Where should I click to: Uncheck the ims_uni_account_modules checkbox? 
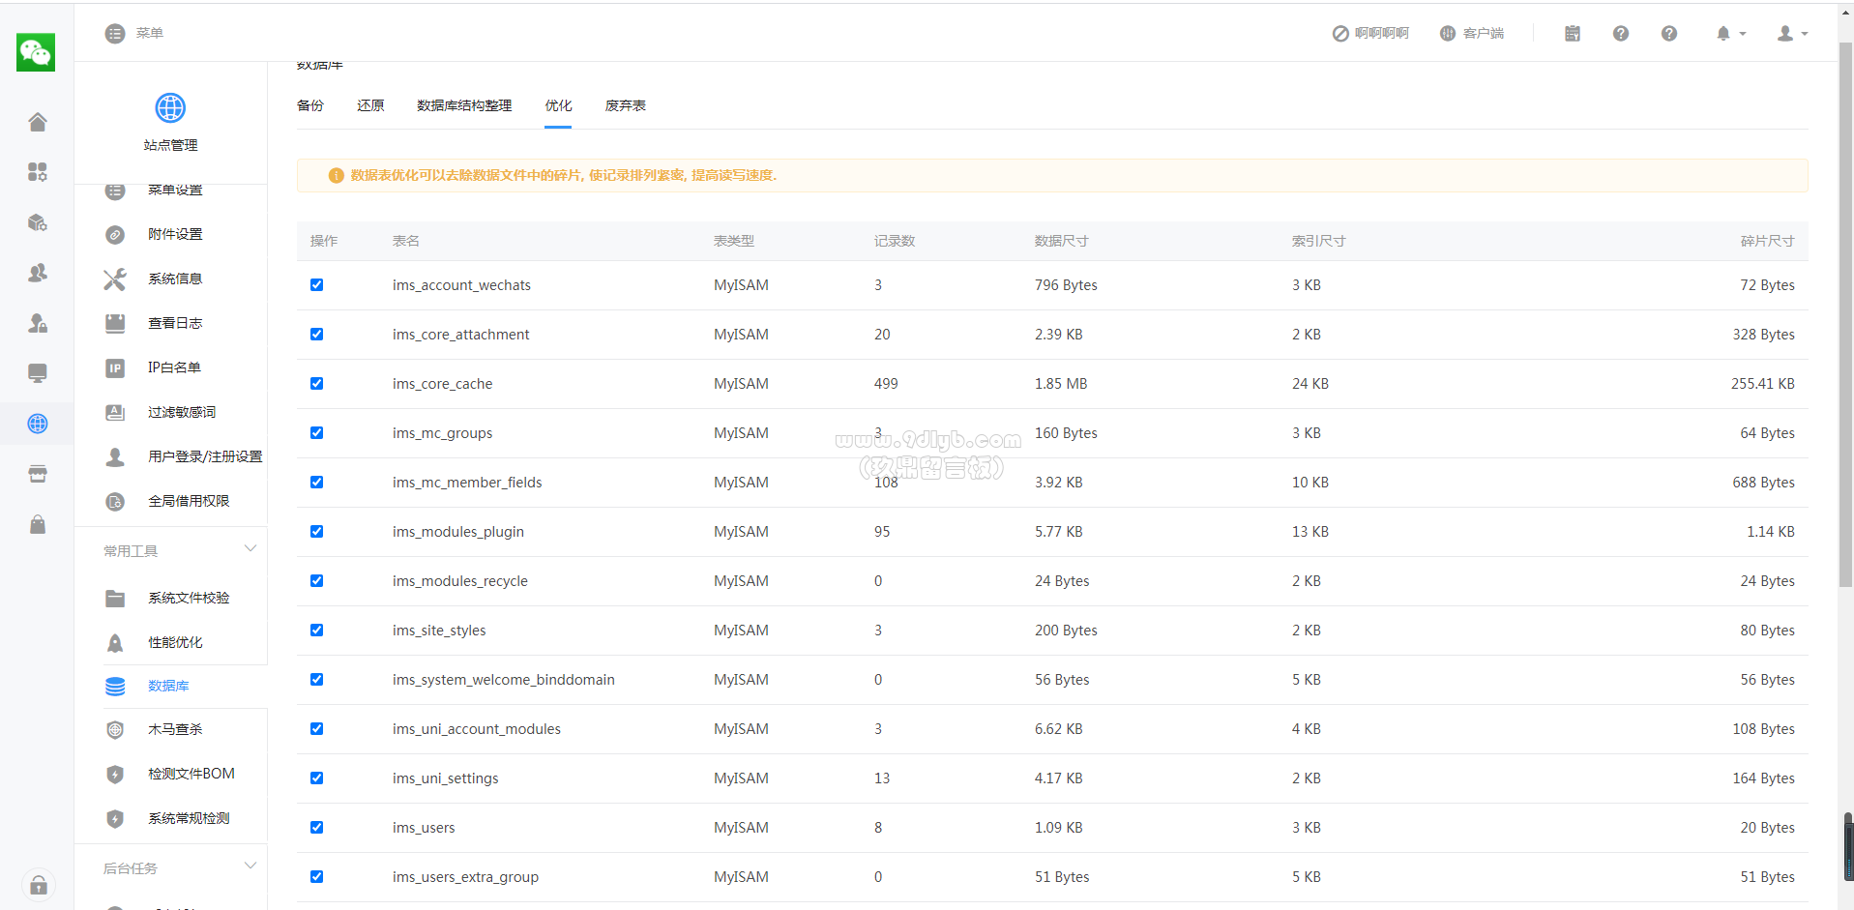pyautogui.click(x=316, y=729)
